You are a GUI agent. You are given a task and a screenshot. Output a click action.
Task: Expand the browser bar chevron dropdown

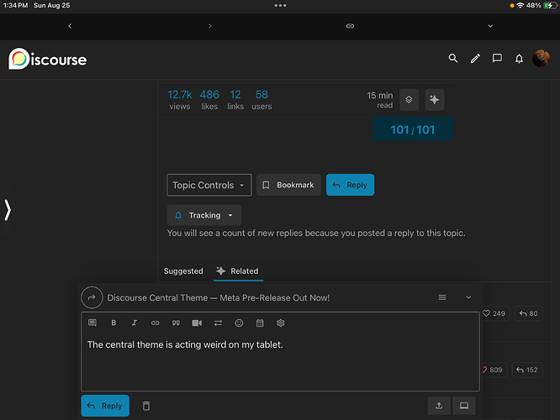(x=490, y=26)
